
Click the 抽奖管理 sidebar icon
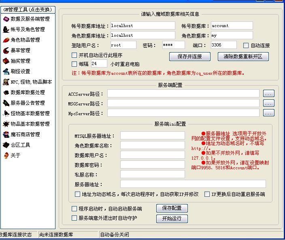point(6,61)
